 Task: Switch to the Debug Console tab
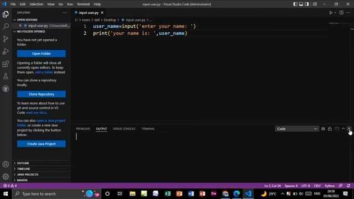pyautogui.click(x=124, y=129)
